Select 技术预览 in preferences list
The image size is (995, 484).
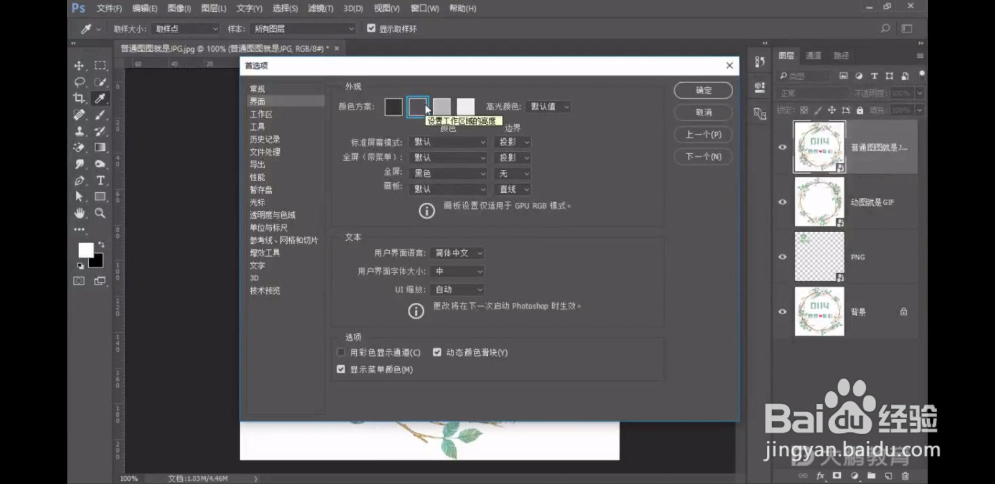(265, 291)
